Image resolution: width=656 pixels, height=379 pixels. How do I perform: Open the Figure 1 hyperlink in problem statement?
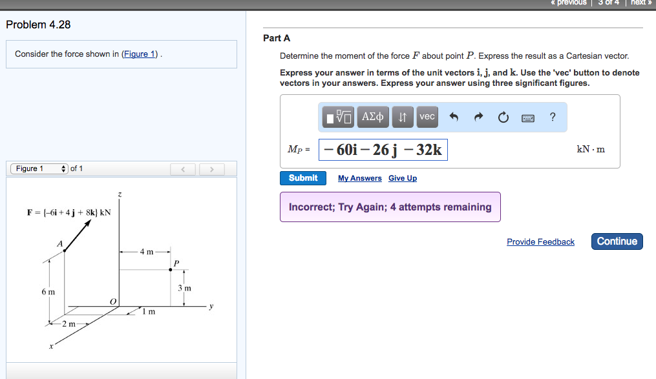click(140, 54)
